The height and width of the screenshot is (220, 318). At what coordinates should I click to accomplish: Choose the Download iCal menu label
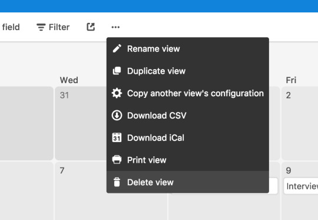[155, 138]
